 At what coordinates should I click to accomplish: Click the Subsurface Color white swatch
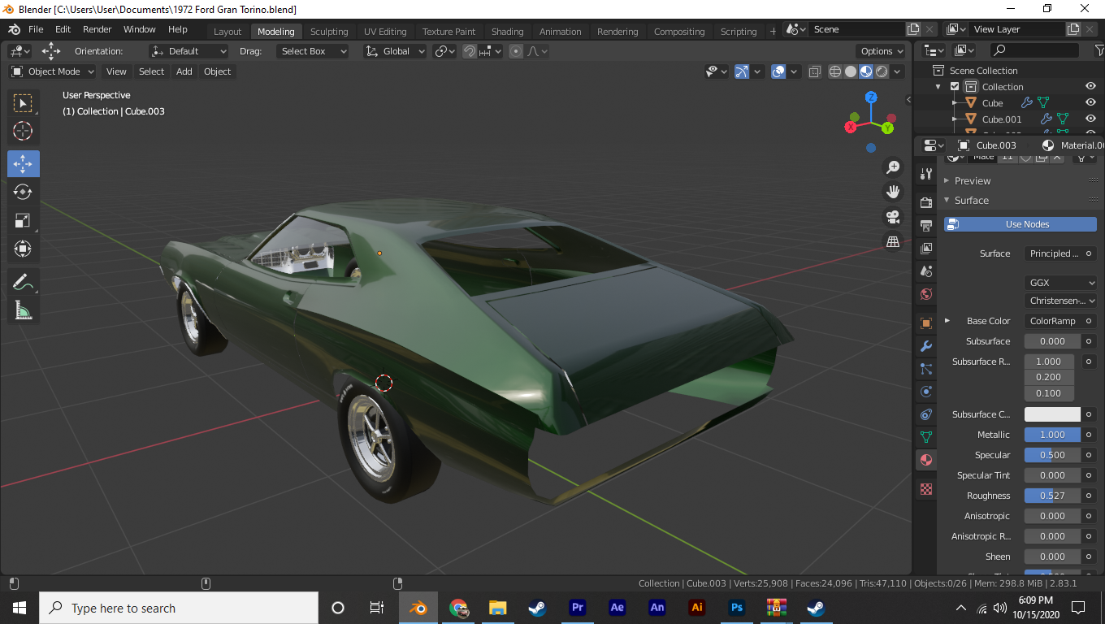point(1053,414)
